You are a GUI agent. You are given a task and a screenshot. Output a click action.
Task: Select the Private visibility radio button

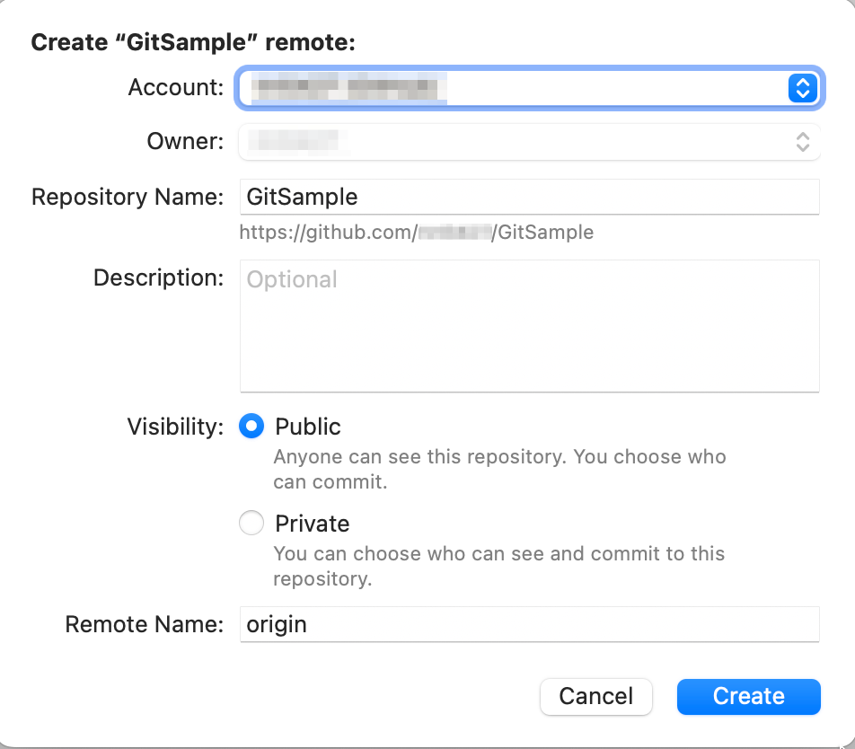click(x=251, y=523)
